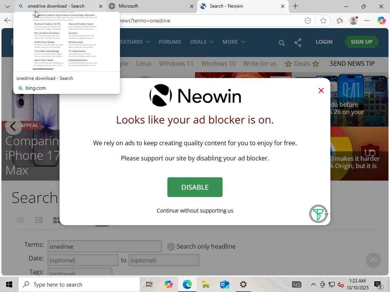Screen dimensions: 390x292
Task: Expand the MORE dropdown
Action: point(233,42)
